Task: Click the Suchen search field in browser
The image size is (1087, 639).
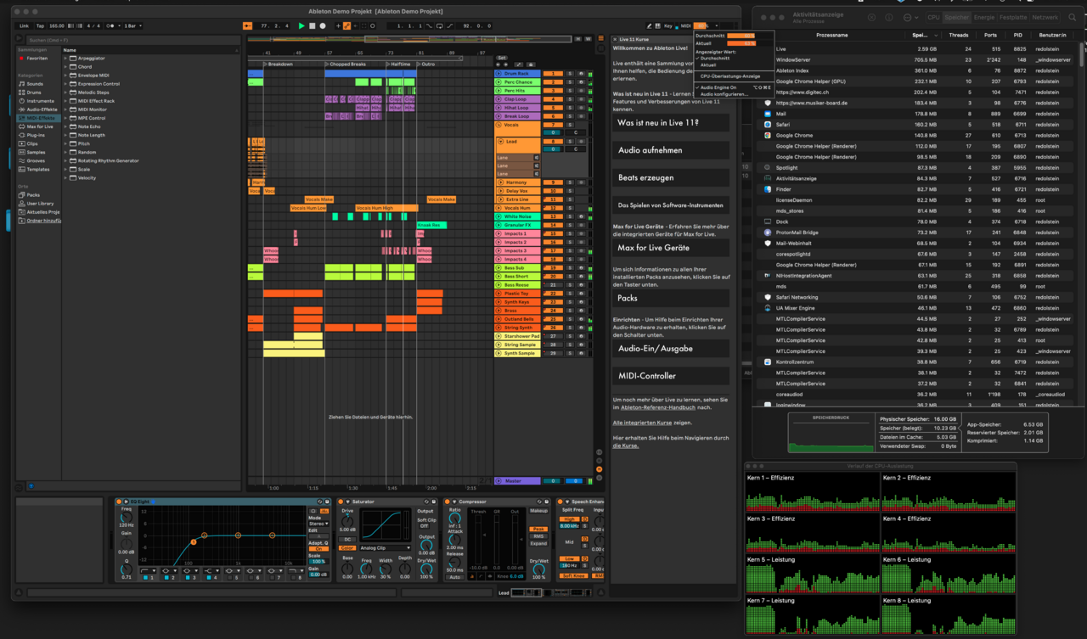Action: pos(132,40)
